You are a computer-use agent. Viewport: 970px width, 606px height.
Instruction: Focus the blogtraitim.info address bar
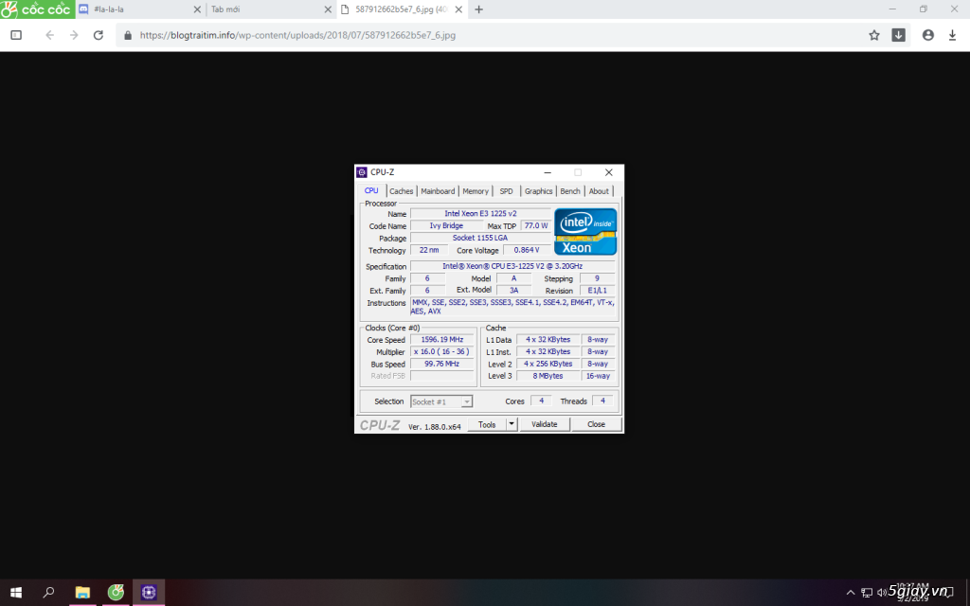(489, 35)
